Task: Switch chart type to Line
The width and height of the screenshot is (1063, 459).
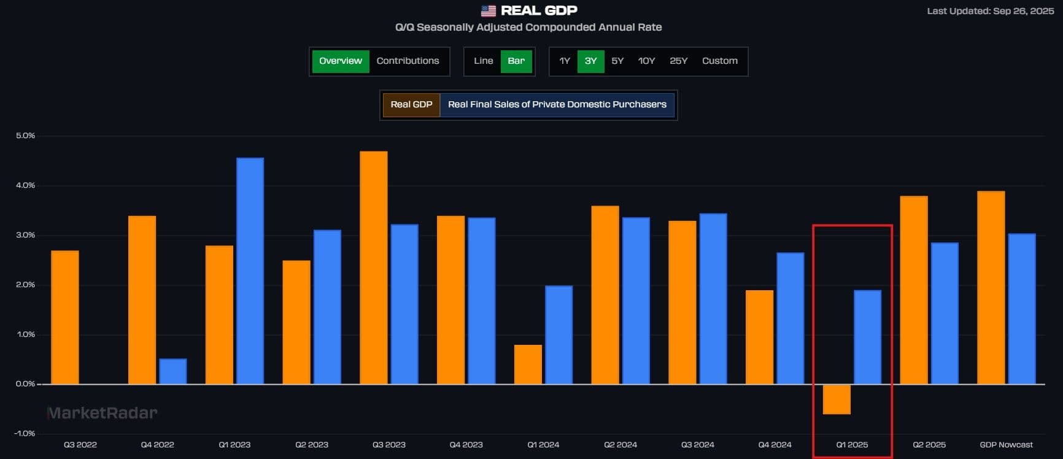Action: pos(483,61)
